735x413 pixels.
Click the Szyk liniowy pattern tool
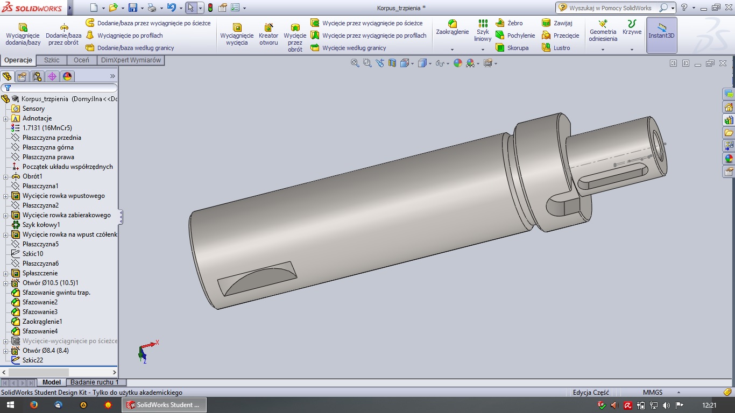[483, 31]
